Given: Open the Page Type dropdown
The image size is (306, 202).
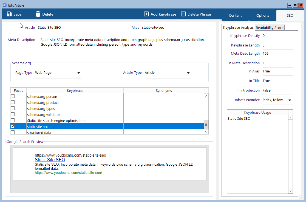Looking at the screenshot, I should point(78,73).
